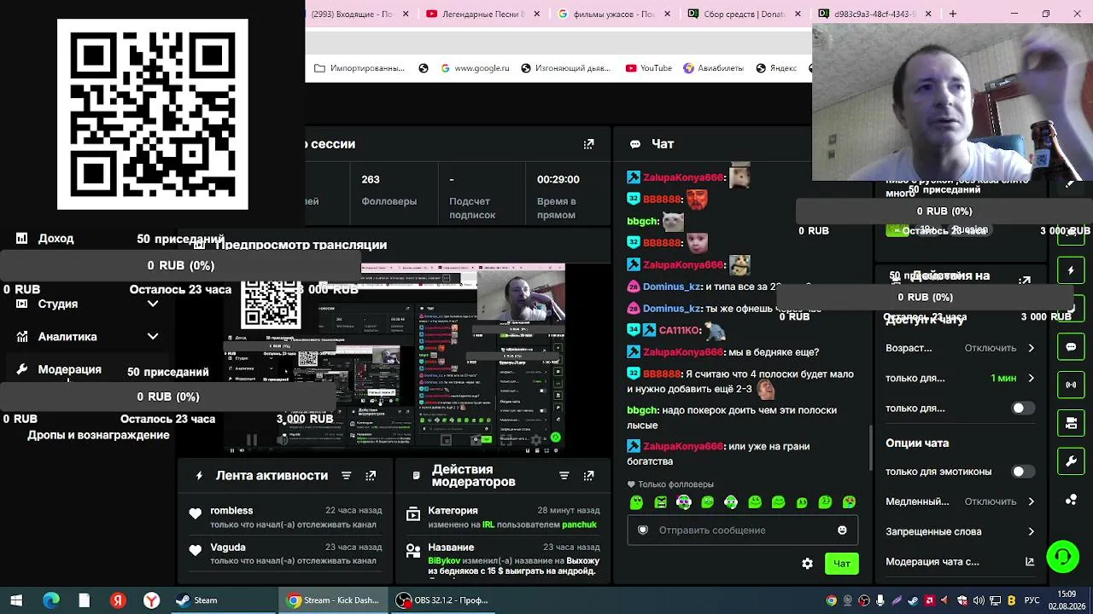The height and width of the screenshot is (614, 1093).
Task: Click the chat identity badge icon
Action: 643,530
